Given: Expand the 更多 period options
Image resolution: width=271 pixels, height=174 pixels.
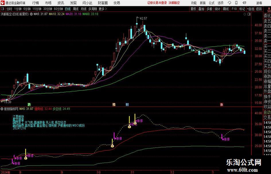Looking at the screenshot, I should coord(103,9).
